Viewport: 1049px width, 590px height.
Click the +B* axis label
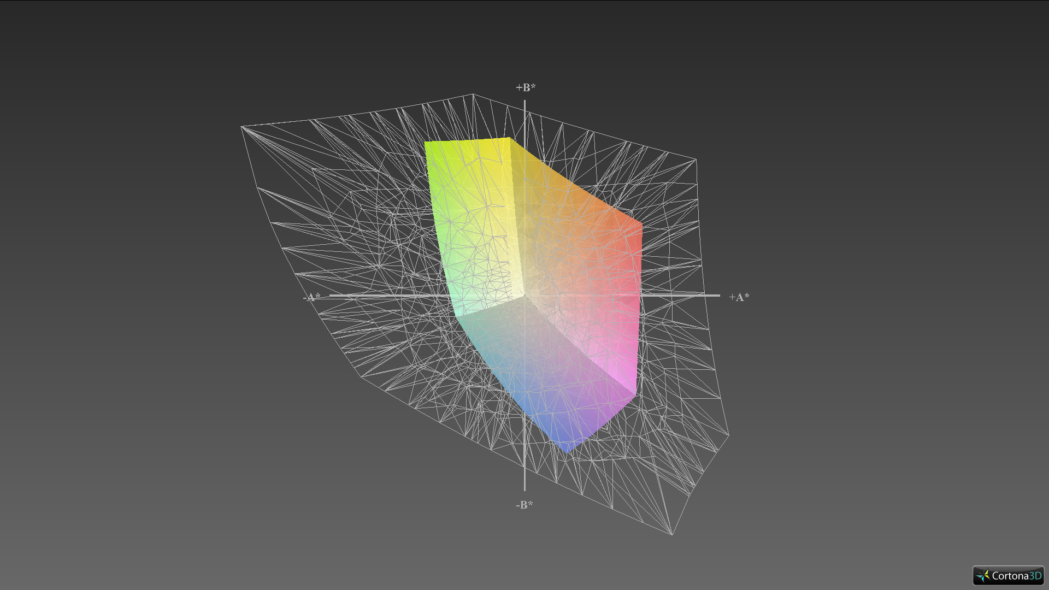coord(526,87)
